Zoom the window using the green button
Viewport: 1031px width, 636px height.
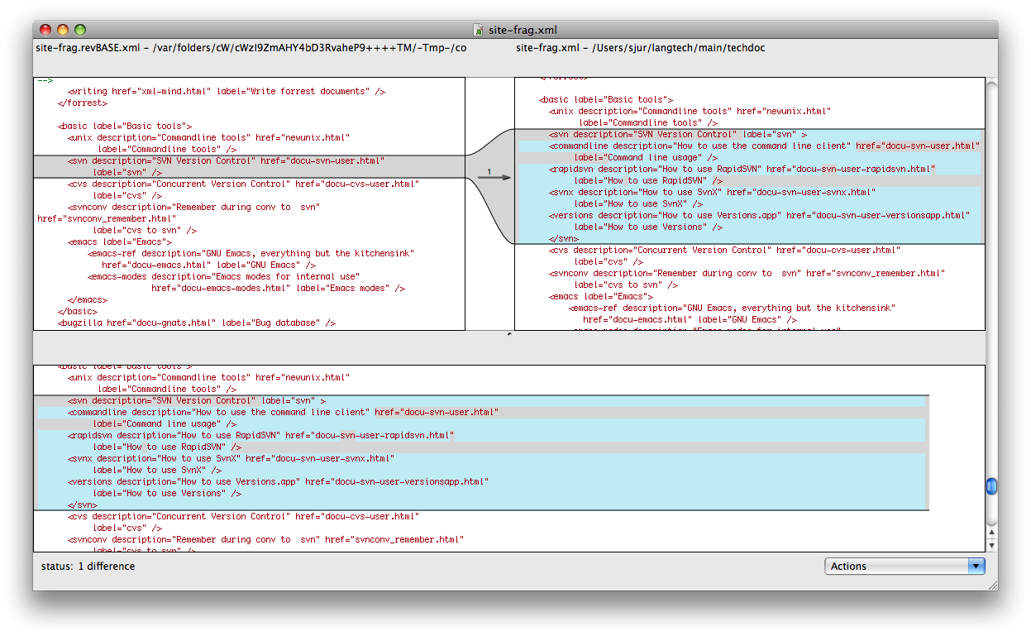click(x=80, y=30)
